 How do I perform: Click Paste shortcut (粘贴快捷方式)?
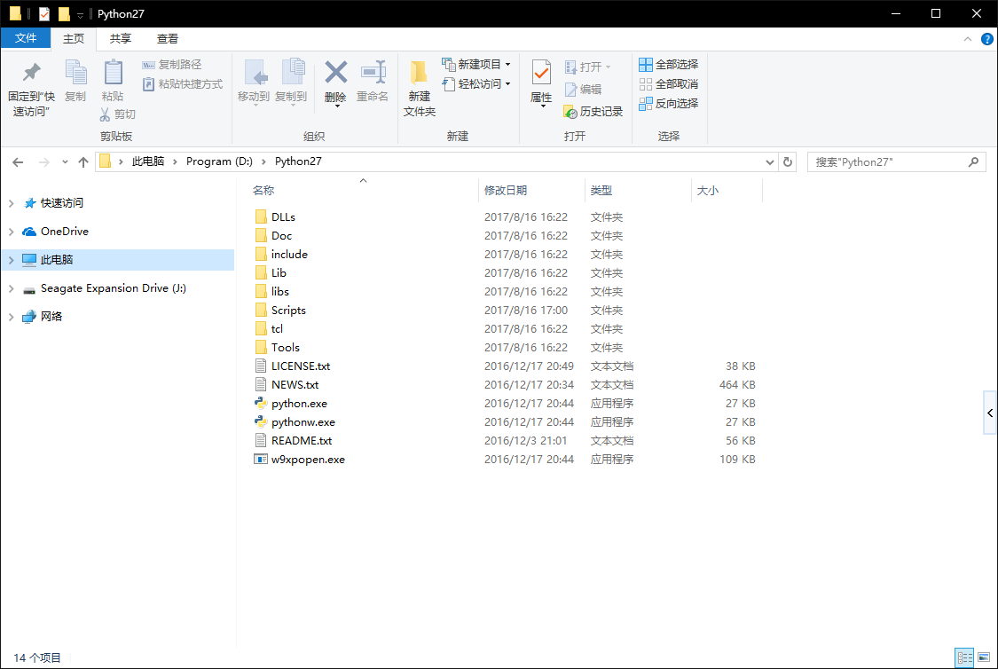tap(182, 84)
